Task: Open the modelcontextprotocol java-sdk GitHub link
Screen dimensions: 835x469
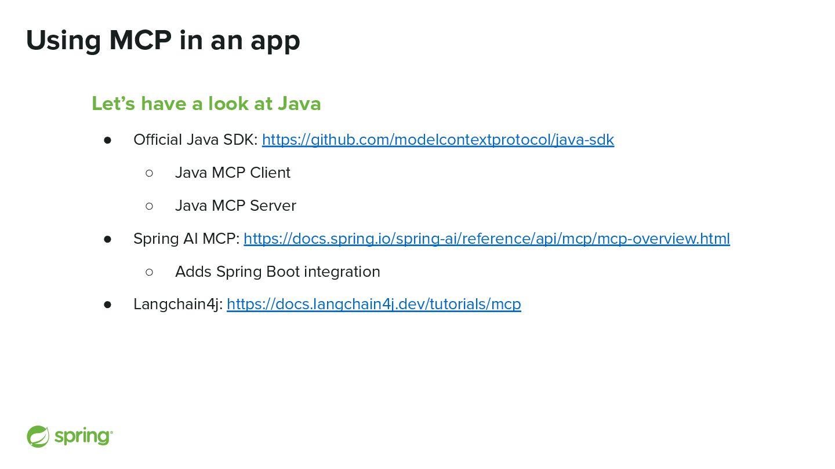Action: (438, 140)
